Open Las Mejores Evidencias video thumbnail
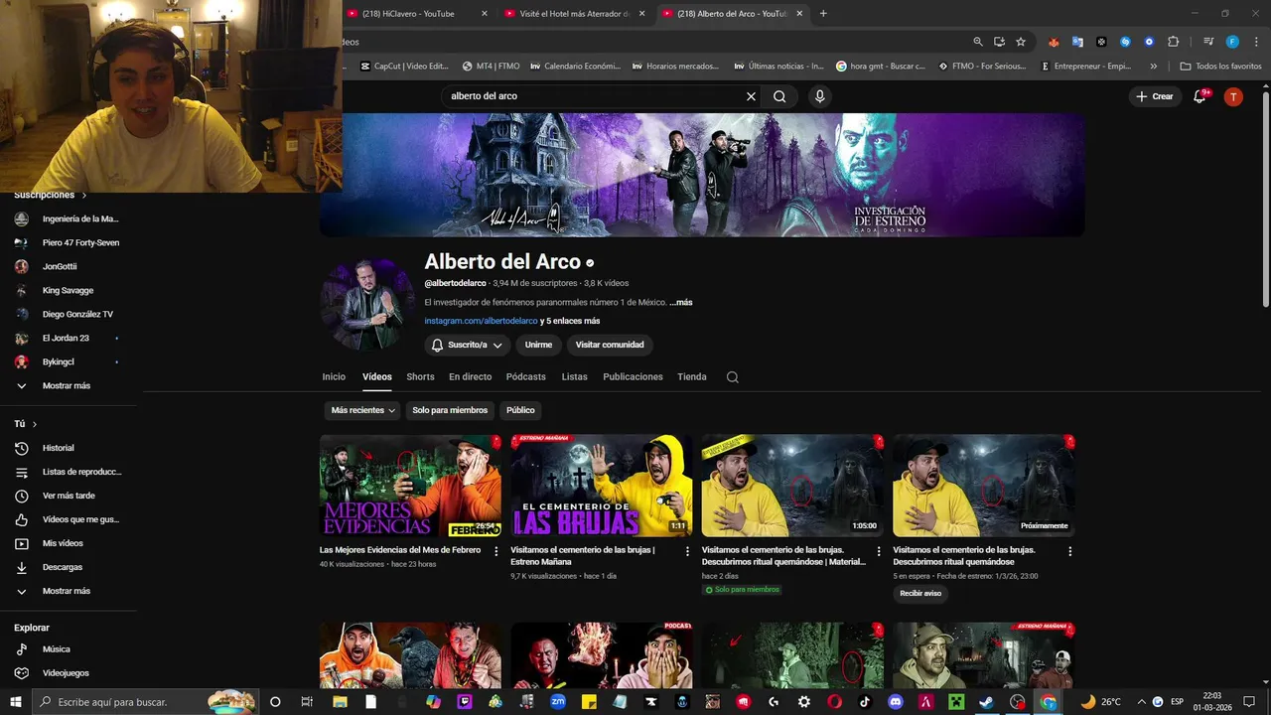 coord(410,486)
